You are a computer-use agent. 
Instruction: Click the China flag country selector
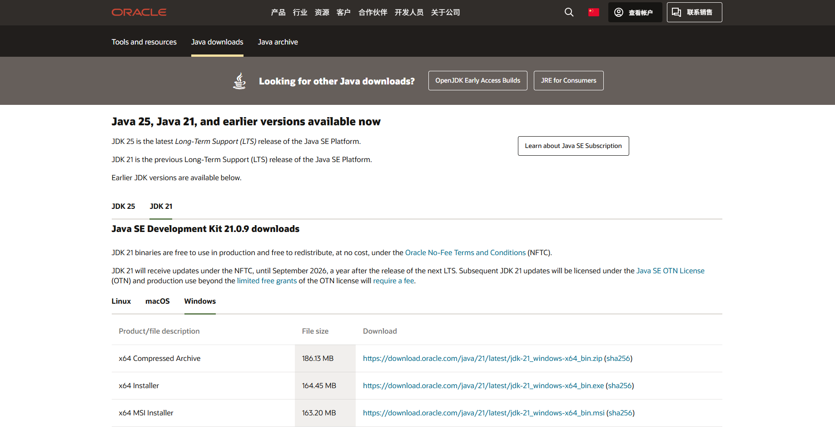(593, 12)
